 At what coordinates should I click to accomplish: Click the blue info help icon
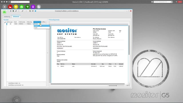click(x=35, y=11)
